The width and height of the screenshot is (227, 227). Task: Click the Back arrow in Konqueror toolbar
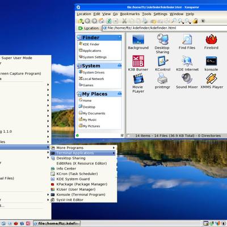pyautogui.click(x=87, y=21)
